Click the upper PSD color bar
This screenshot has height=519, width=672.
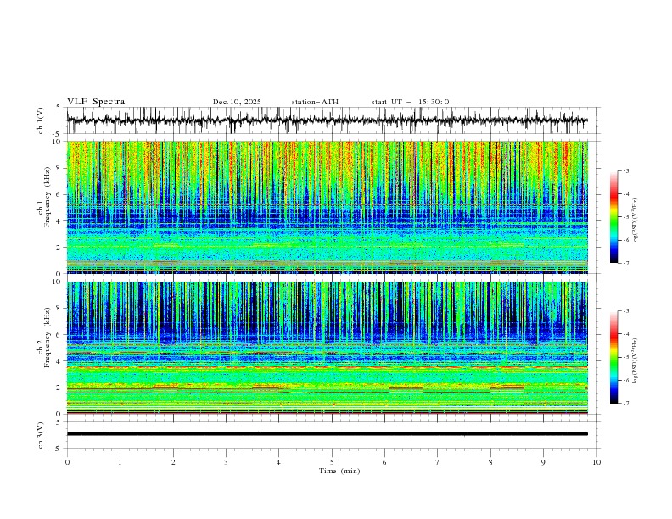(613, 217)
